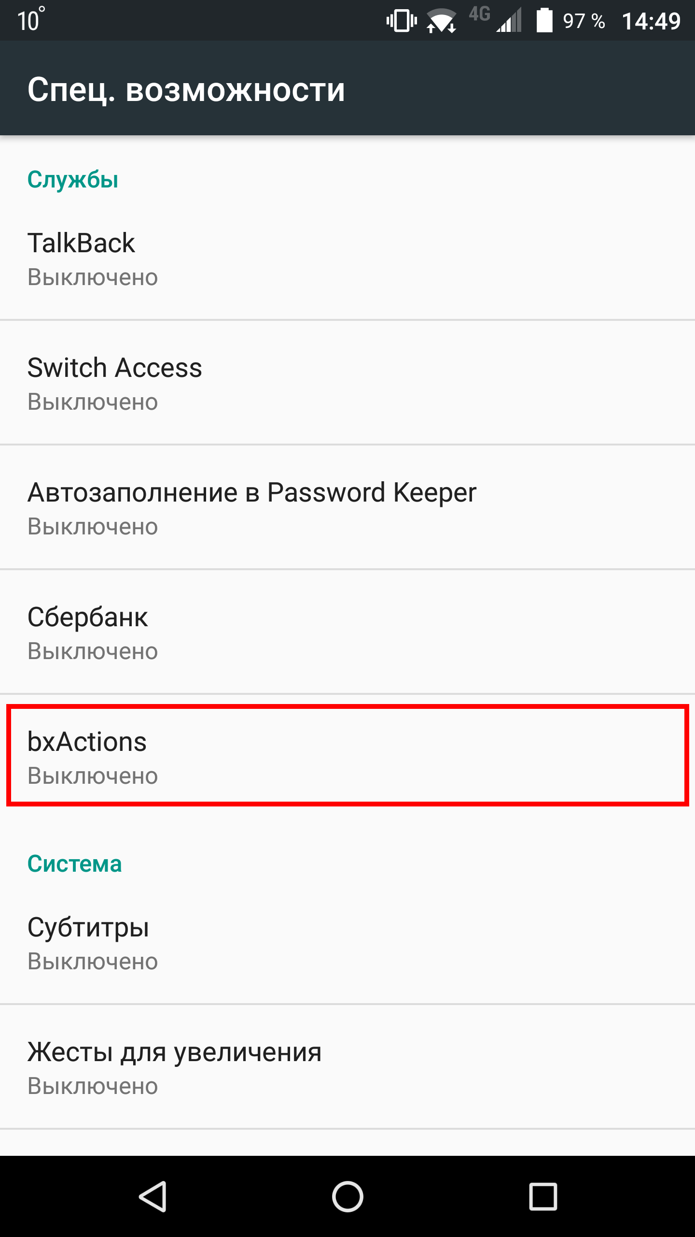Image resolution: width=695 pixels, height=1237 pixels.
Task: Open the TalkBack service settings
Action: pos(347,259)
